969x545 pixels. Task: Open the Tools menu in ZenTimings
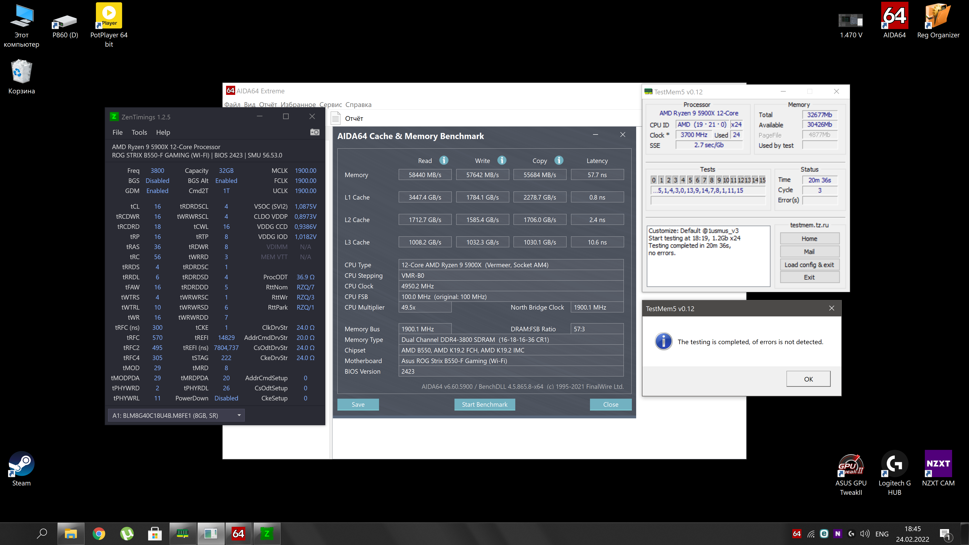pyautogui.click(x=139, y=132)
